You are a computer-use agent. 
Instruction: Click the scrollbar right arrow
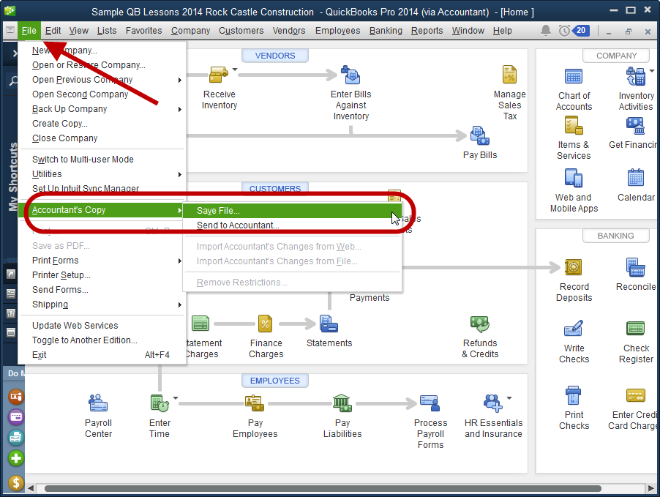(x=650, y=488)
